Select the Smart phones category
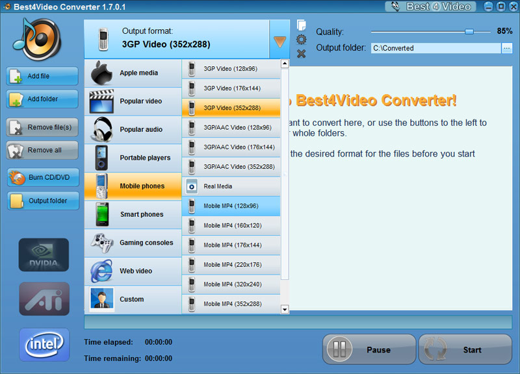The image size is (520, 374). click(x=133, y=215)
